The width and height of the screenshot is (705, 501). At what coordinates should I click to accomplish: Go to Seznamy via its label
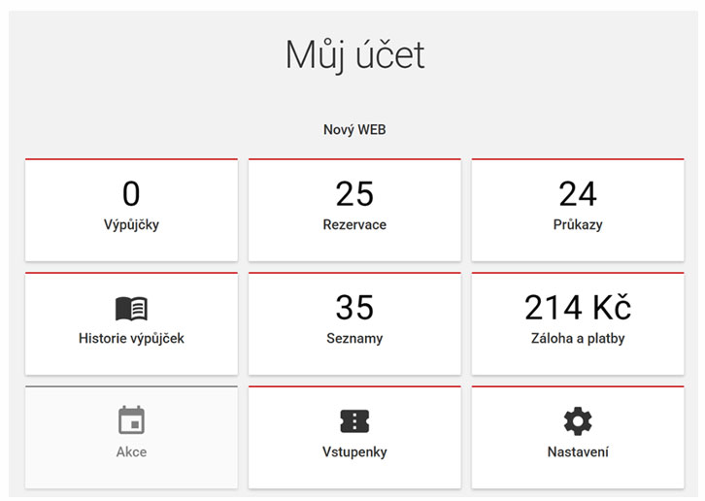354,339
